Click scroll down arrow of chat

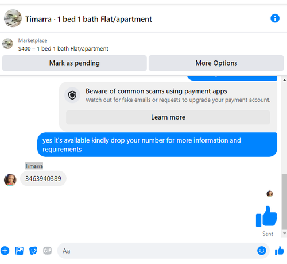tap(284, 234)
